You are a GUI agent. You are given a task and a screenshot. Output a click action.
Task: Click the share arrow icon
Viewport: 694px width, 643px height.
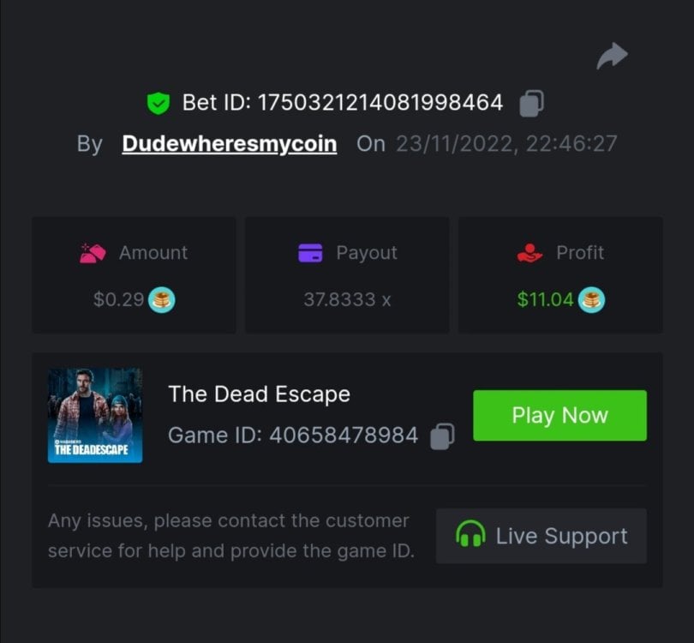[x=612, y=57]
